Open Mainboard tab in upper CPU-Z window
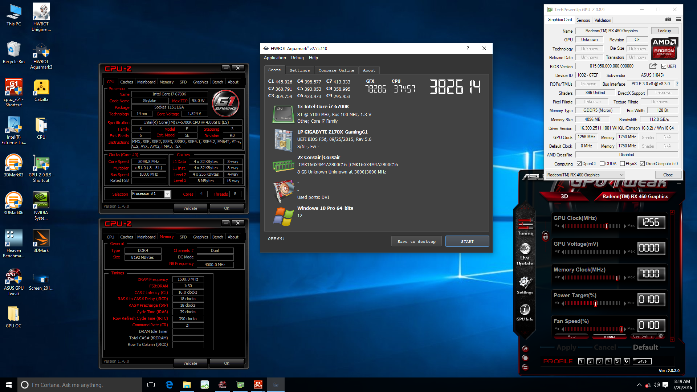The height and width of the screenshot is (392, 697). (x=146, y=82)
